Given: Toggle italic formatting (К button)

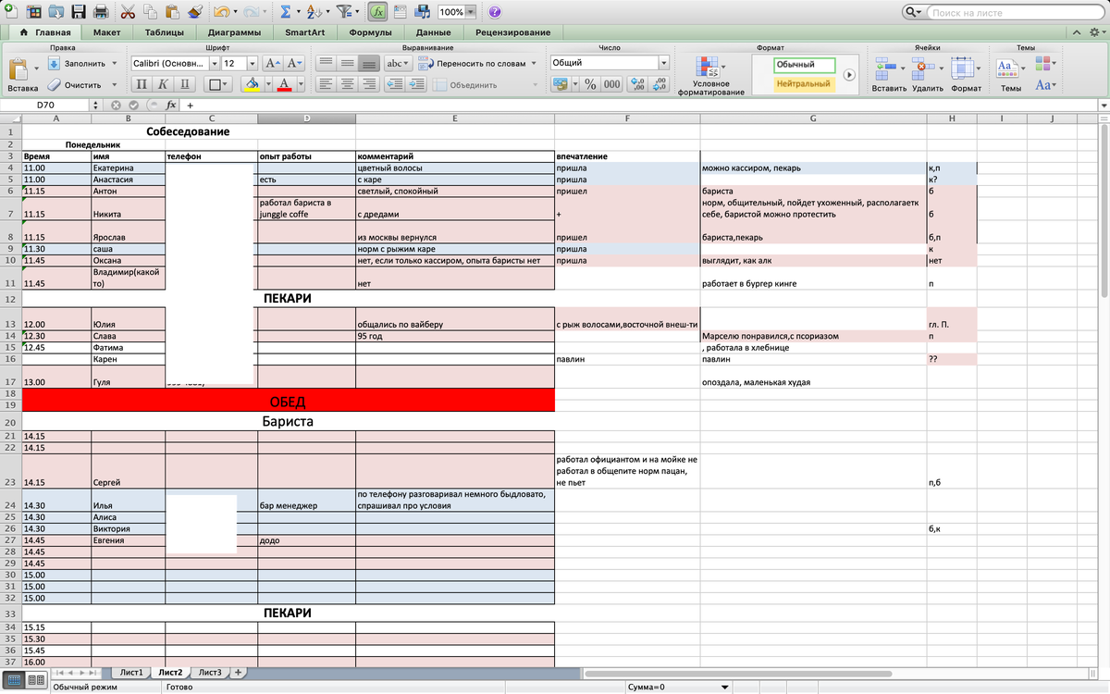Looking at the screenshot, I should (x=163, y=84).
